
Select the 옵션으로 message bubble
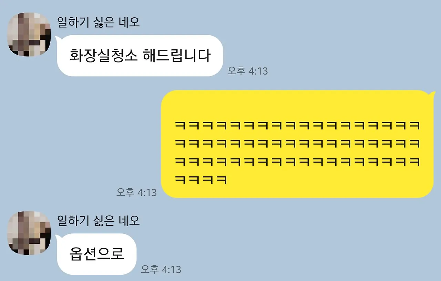97,254
